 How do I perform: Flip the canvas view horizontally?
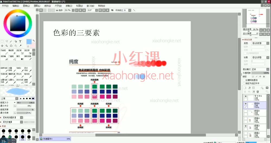pyautogui.click(x=112, y=10)
